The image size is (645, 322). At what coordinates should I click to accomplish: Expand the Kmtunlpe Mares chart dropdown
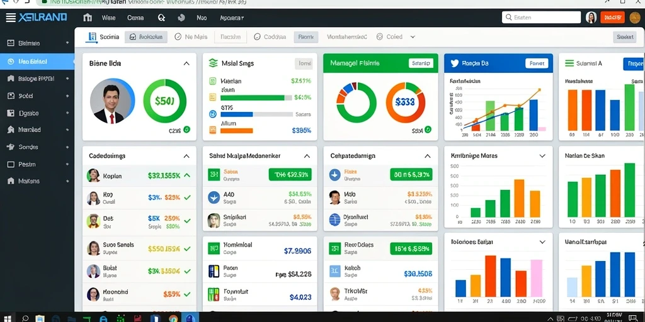click(542, 156)
